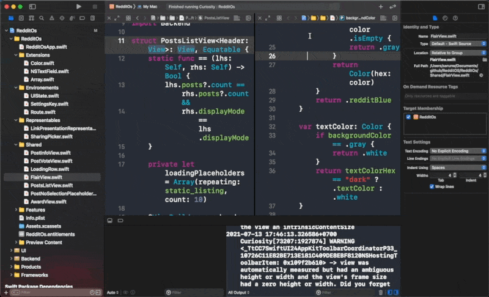Collapse the Shared folder group
The height and width of the screenshot is (297, 489).
click(15, 144)
